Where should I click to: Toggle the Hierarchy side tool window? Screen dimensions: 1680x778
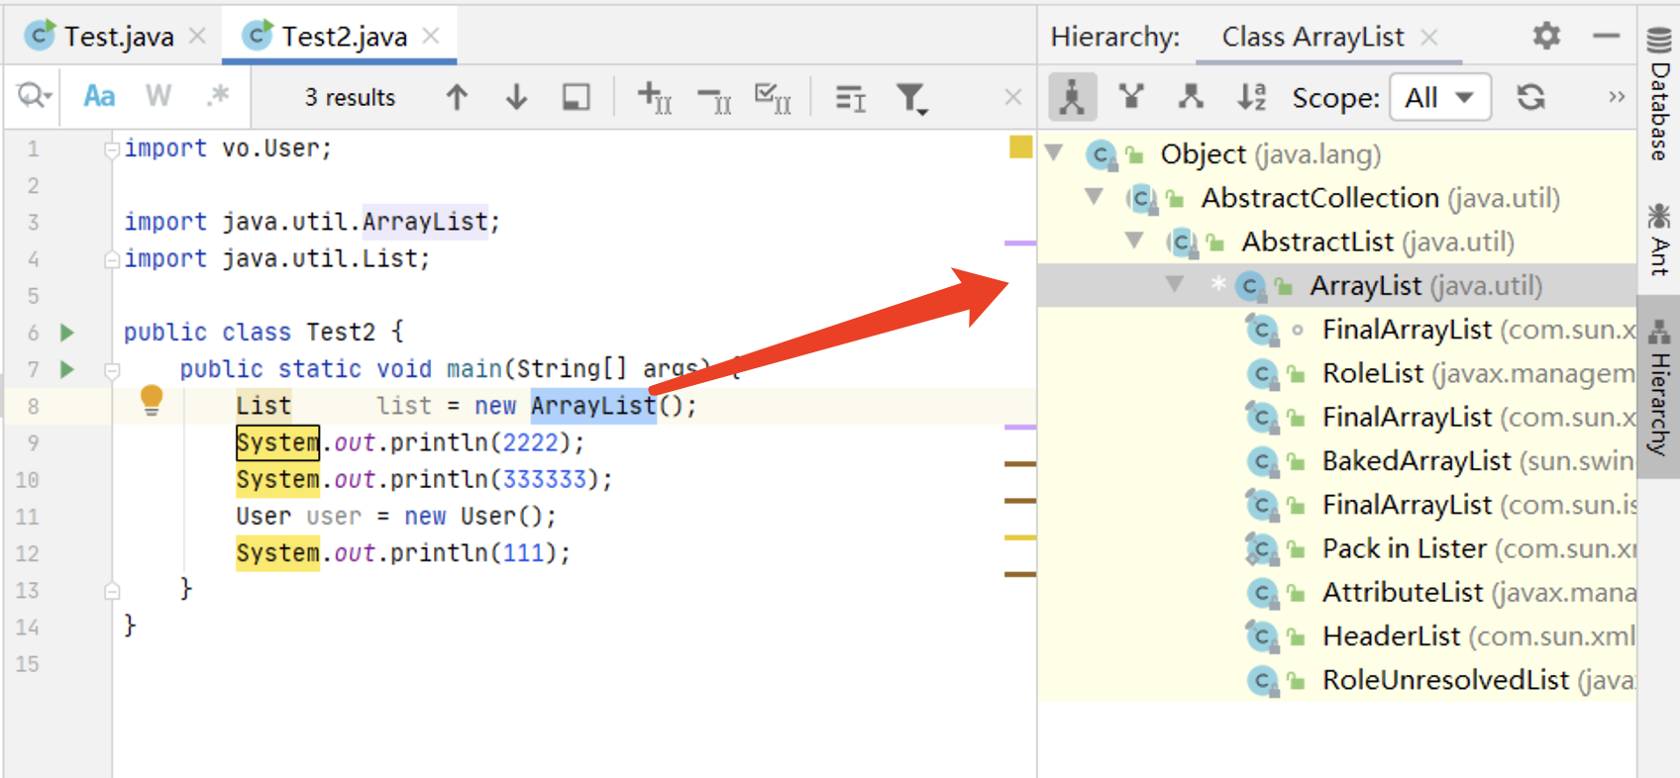tap(1659, 386)
